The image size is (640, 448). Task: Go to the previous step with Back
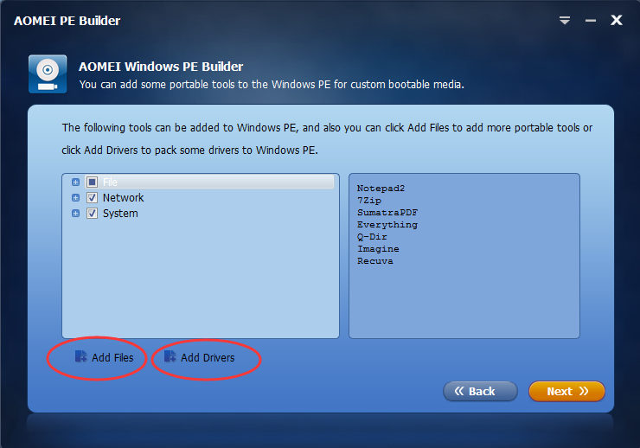coord(480,391)
